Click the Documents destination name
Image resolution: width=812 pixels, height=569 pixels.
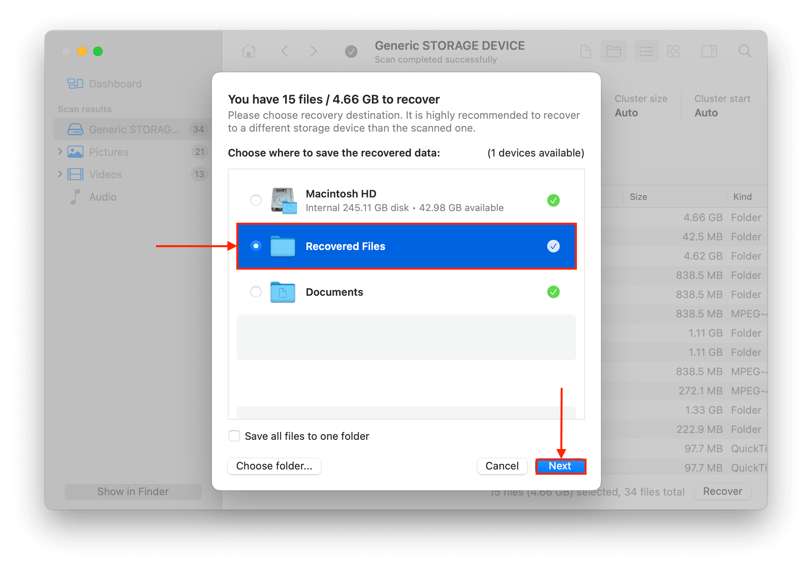tap(334, 292)
